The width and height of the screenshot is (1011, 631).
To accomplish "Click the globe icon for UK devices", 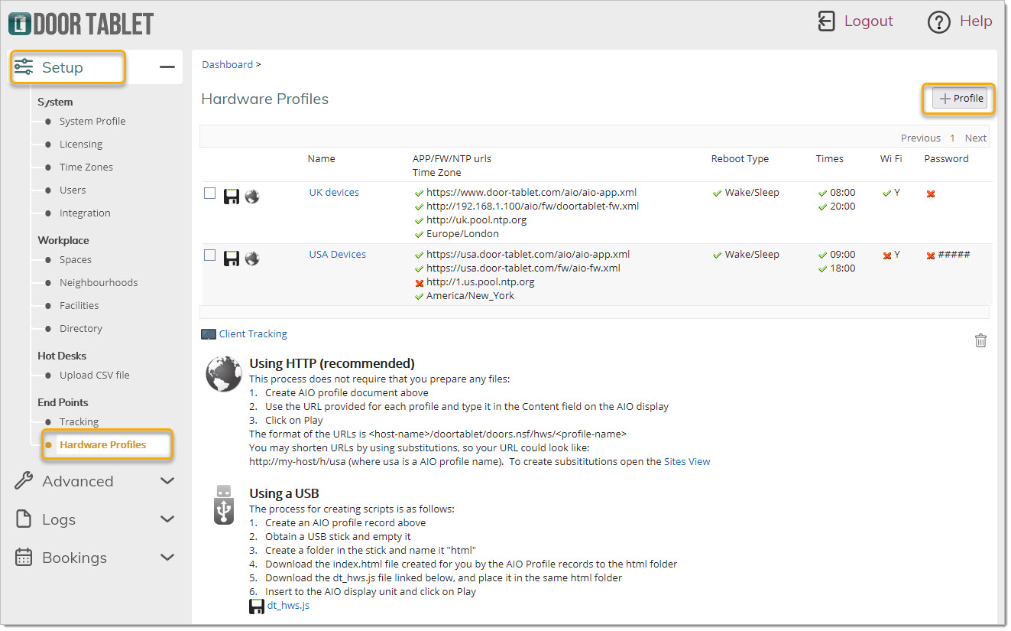I will tap(251, 197).
